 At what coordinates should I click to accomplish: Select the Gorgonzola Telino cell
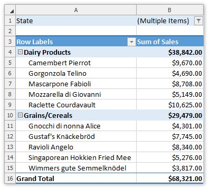tap(76, 73)
